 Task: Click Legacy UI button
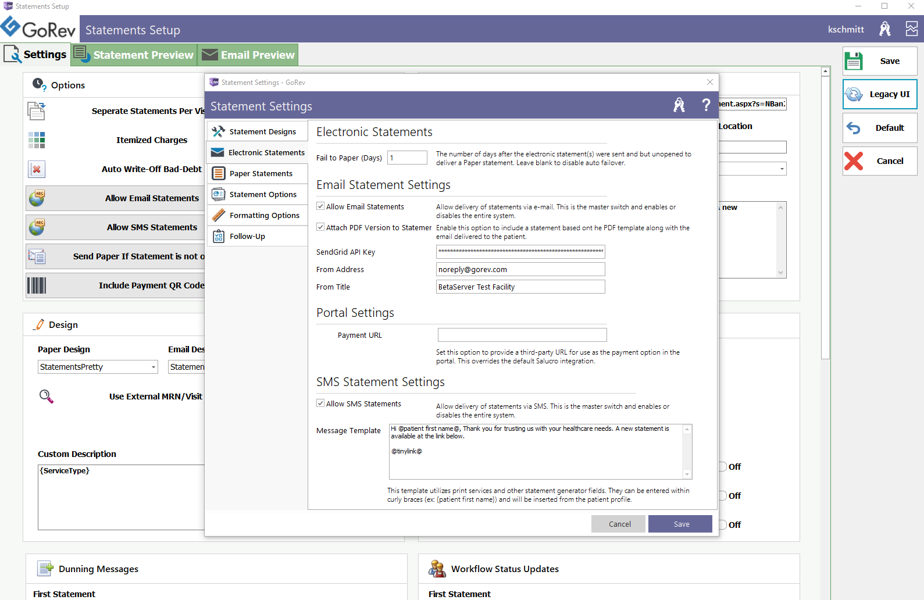click(x=880, y=94)
